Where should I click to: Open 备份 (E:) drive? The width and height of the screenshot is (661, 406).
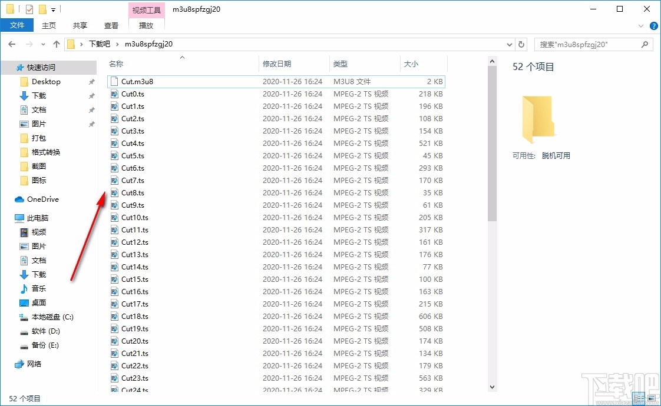click(45, 345)
